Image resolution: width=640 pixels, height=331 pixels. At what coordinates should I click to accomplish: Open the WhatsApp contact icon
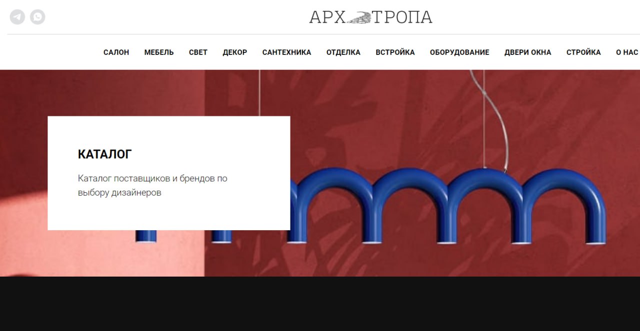(37, 17)
